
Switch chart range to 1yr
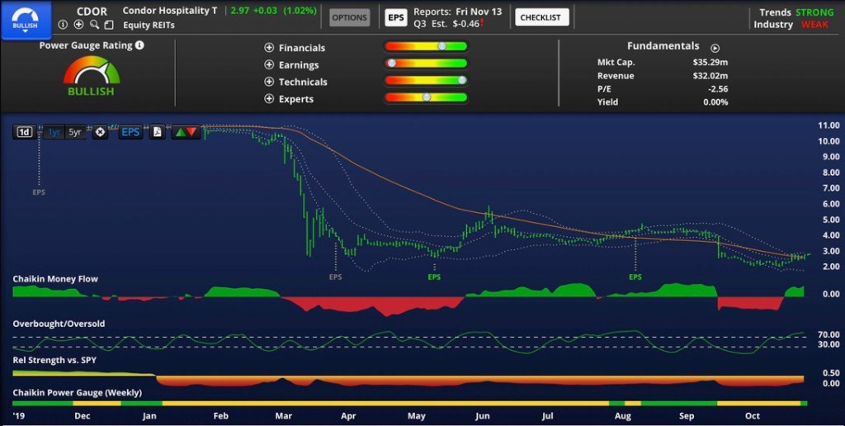(54, 132)
